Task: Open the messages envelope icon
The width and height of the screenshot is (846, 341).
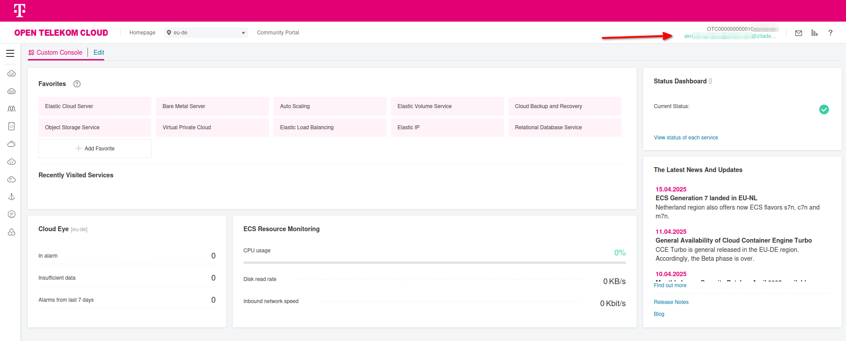Action: click(x=798, y=33)
